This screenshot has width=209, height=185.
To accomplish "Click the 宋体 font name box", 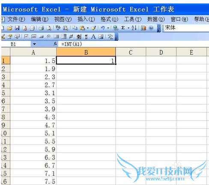I will pyautogui.click(x=186, y=28).
